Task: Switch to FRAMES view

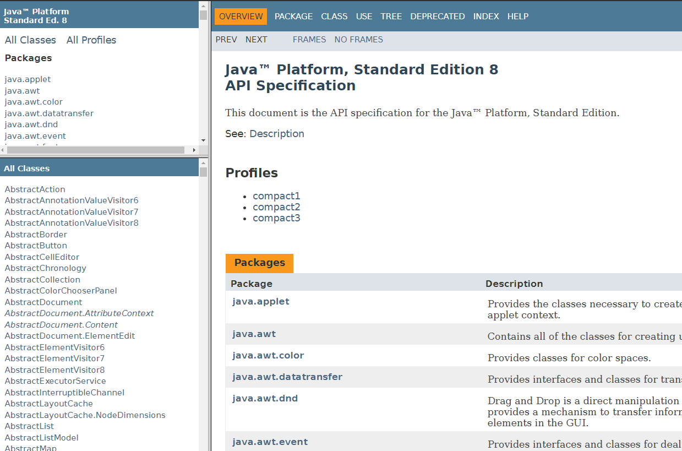Action: [309, 40]
